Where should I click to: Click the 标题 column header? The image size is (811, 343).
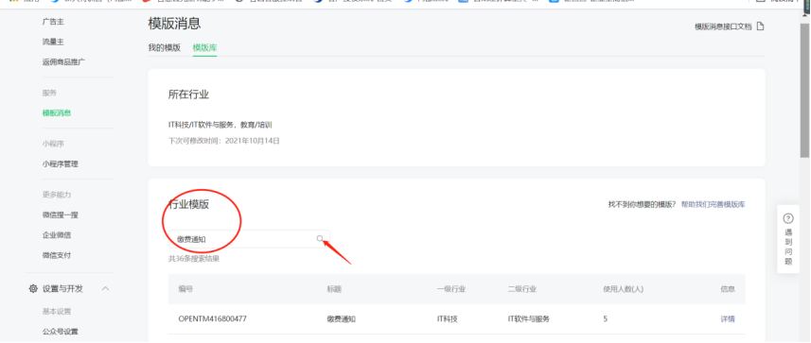point(334,289)
